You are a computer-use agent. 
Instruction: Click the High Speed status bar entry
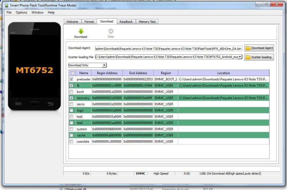click(161, 173)
